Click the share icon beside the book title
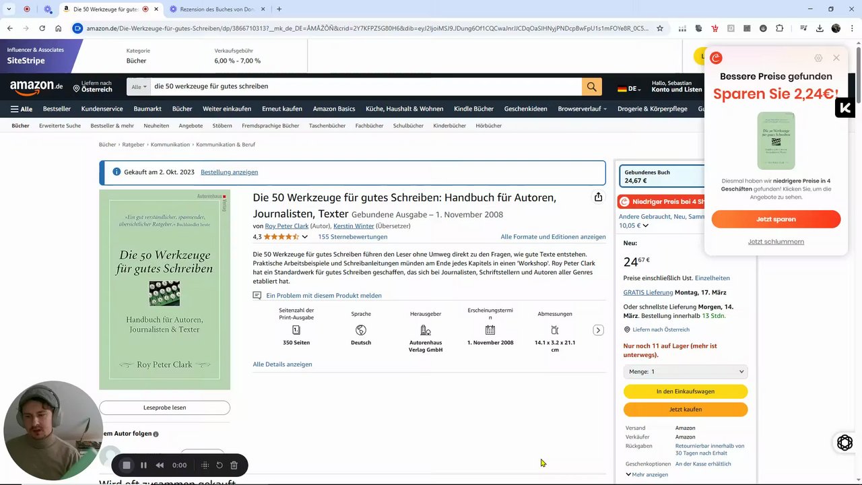 598,197
